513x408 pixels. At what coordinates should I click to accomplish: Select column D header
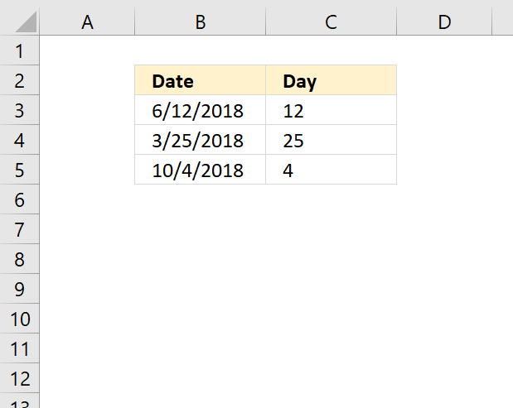point(444,22)
